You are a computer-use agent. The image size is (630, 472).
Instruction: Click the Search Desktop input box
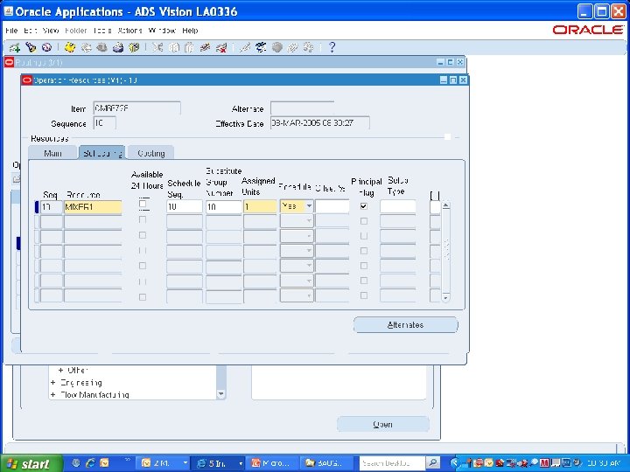pos(391,463)
